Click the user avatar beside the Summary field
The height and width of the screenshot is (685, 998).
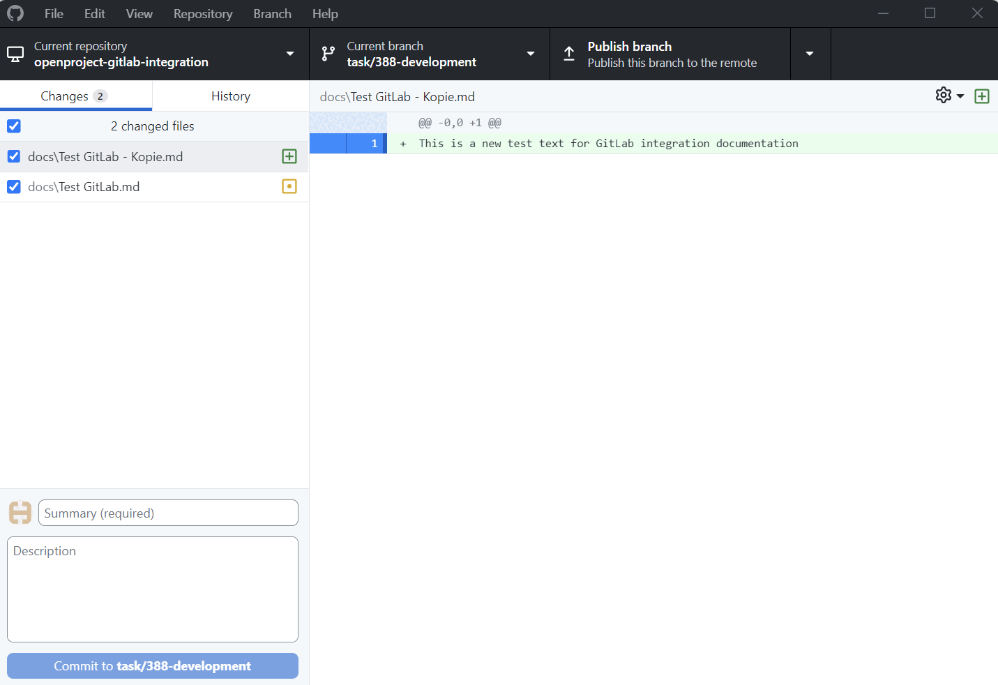coord(20,512)
